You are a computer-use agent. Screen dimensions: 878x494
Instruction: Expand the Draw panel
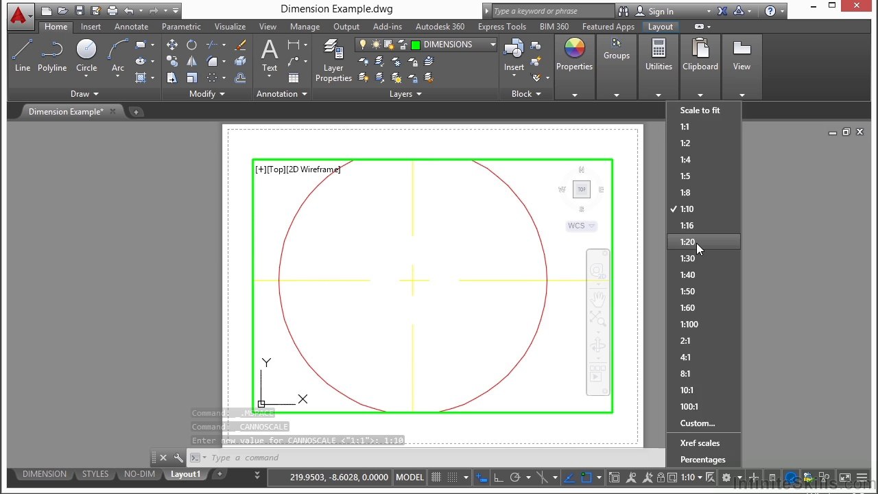coord(84,94)
